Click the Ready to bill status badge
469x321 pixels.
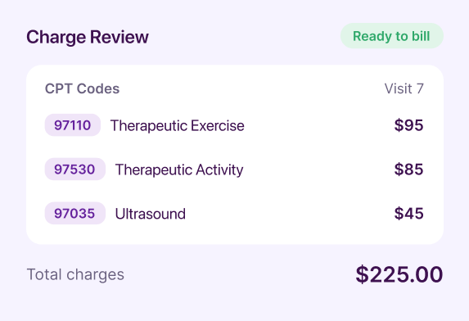coord(392,36)
